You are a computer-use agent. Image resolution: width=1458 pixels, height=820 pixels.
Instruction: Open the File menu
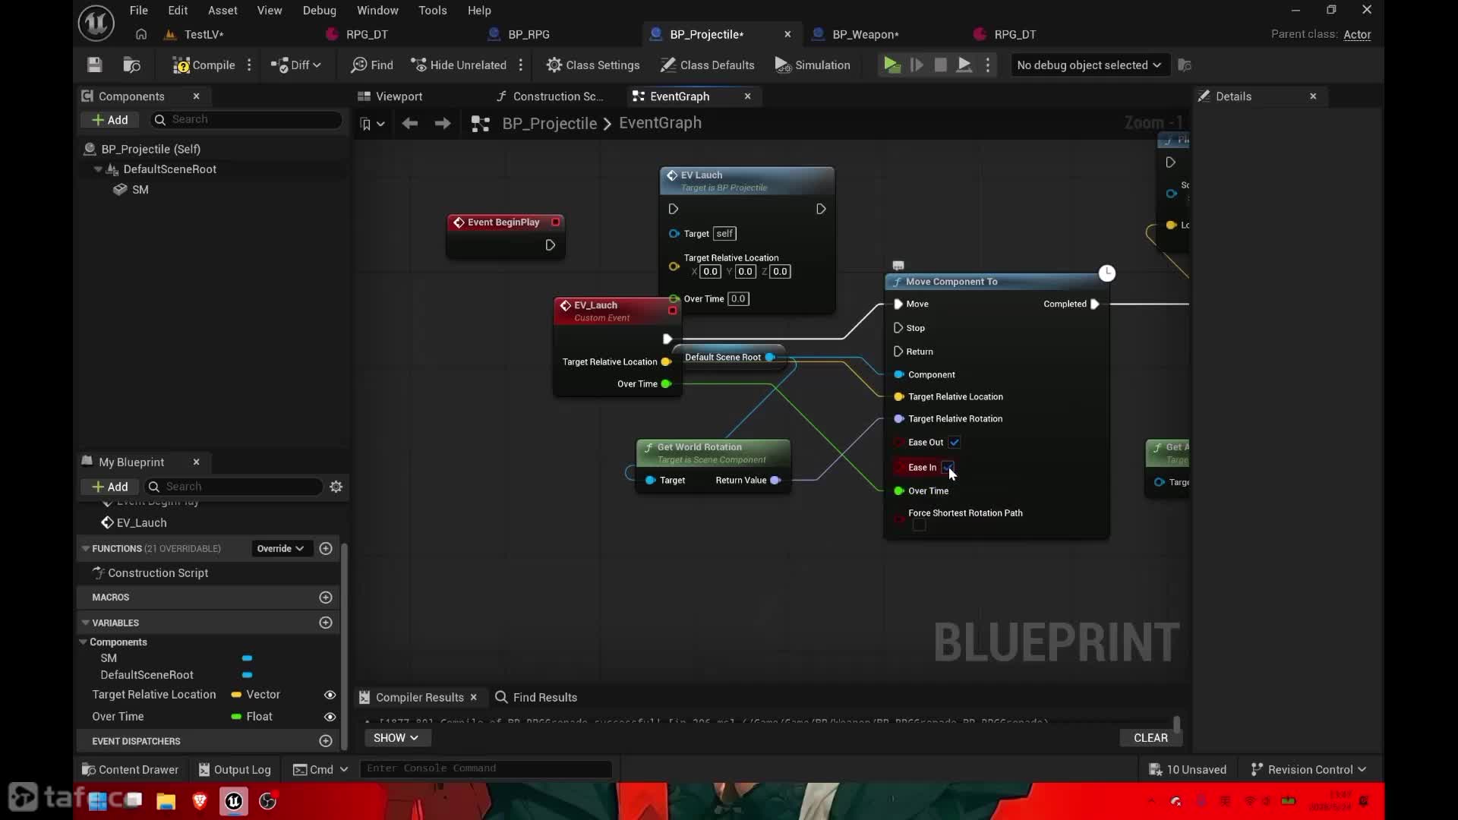point(139,11)
